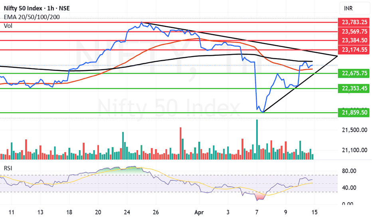Click the RSI 80.00 scale value
Image resolution: width=372 pixels, height=219 pixels.
point(349,171)
